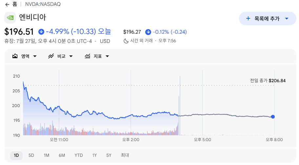Click the 시간 외 거래 label
This screenshot has width=299, height=165.
pyautogui.click(x=142, y=41)
